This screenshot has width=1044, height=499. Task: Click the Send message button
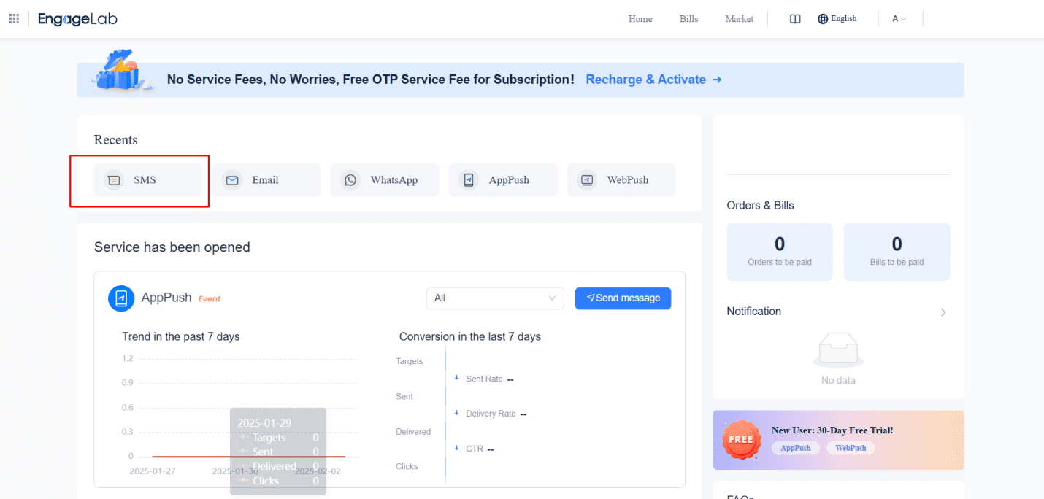(623, 298)
